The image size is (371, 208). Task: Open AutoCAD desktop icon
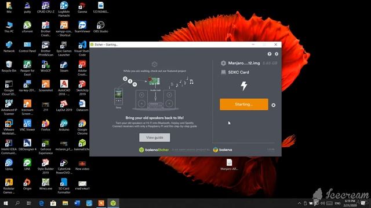(x=64, y=88)
